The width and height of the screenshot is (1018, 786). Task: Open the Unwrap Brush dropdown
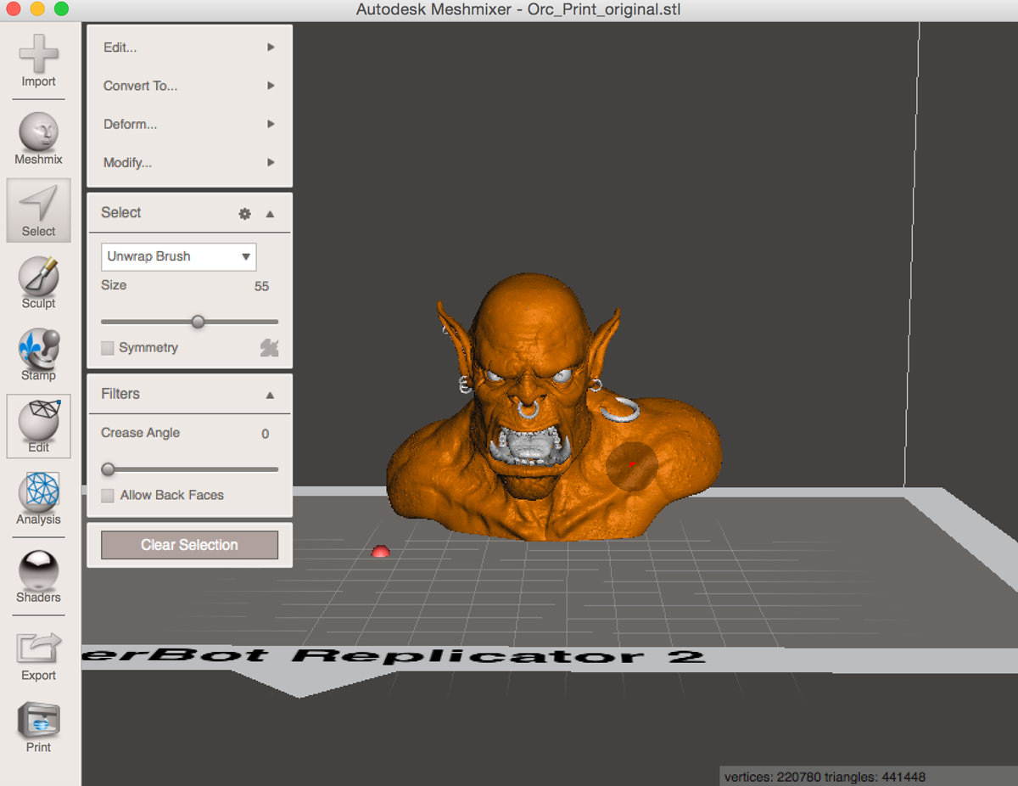[x=178, y=256]
